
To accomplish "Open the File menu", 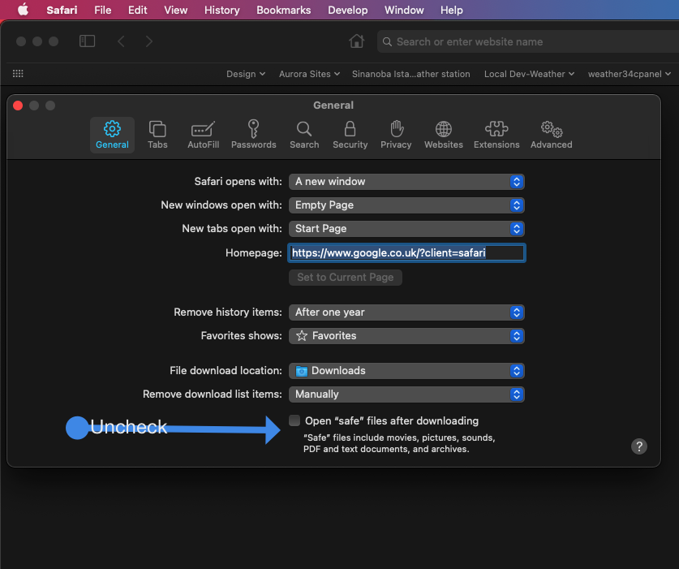I will [x=103, y=10].
